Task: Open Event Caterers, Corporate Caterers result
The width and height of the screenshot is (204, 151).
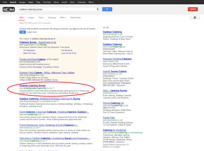Action: pyautogui.click(x=54, y=112)
